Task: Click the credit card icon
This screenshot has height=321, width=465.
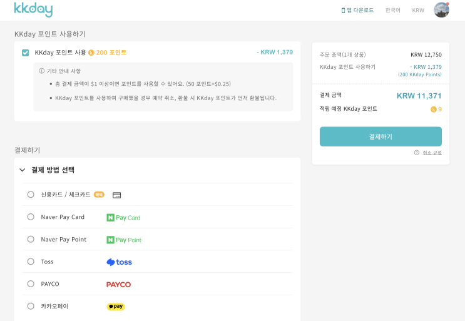Action: tap(116, 195)
